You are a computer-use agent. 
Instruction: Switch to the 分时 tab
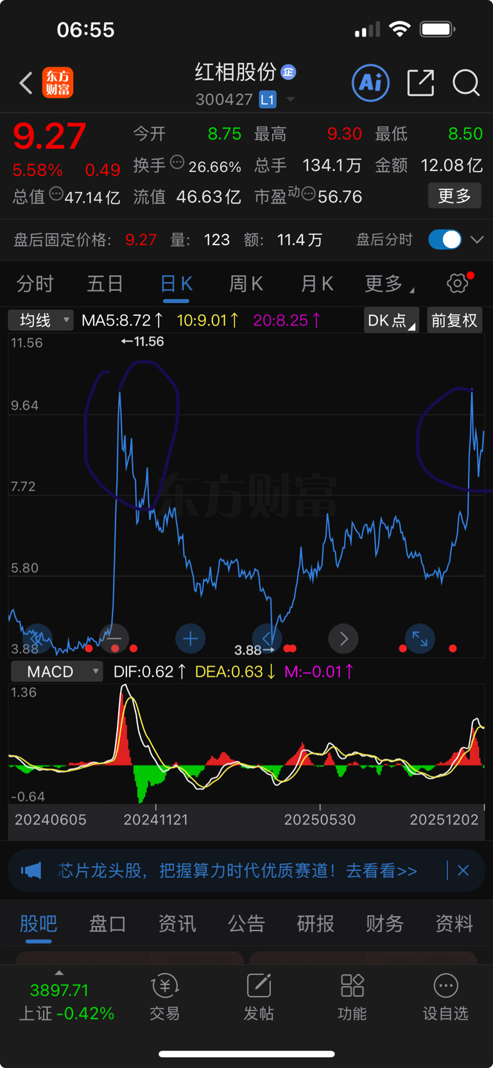pos(35,283)
